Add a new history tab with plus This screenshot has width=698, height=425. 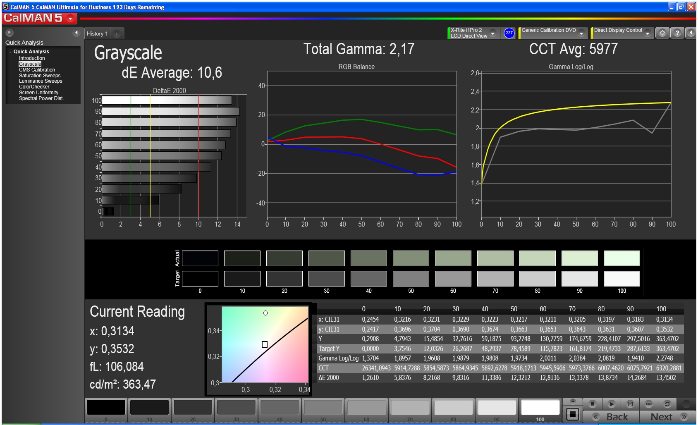coord(117,34)
